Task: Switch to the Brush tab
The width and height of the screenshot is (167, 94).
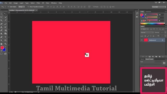Action: tap(142, 59)
